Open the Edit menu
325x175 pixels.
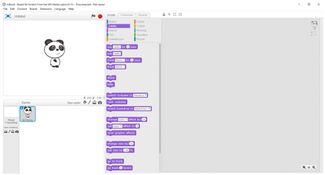pyautogui.click(x=13, y=9)
